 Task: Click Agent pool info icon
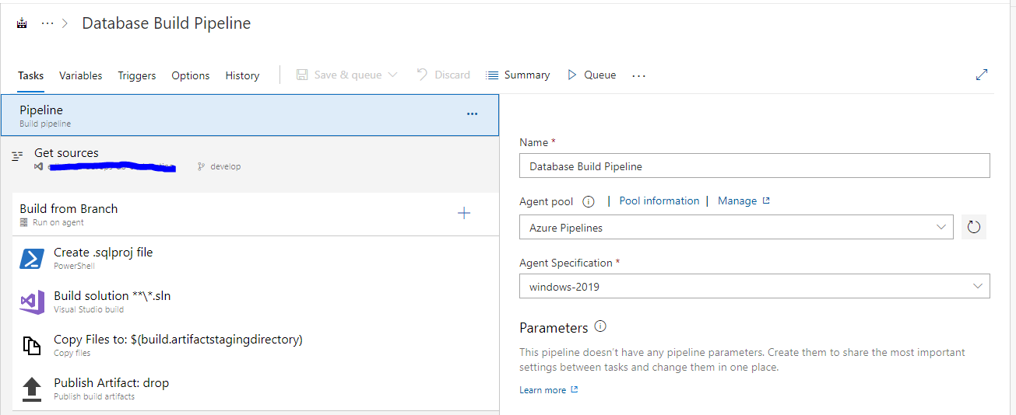coord(589,202)
